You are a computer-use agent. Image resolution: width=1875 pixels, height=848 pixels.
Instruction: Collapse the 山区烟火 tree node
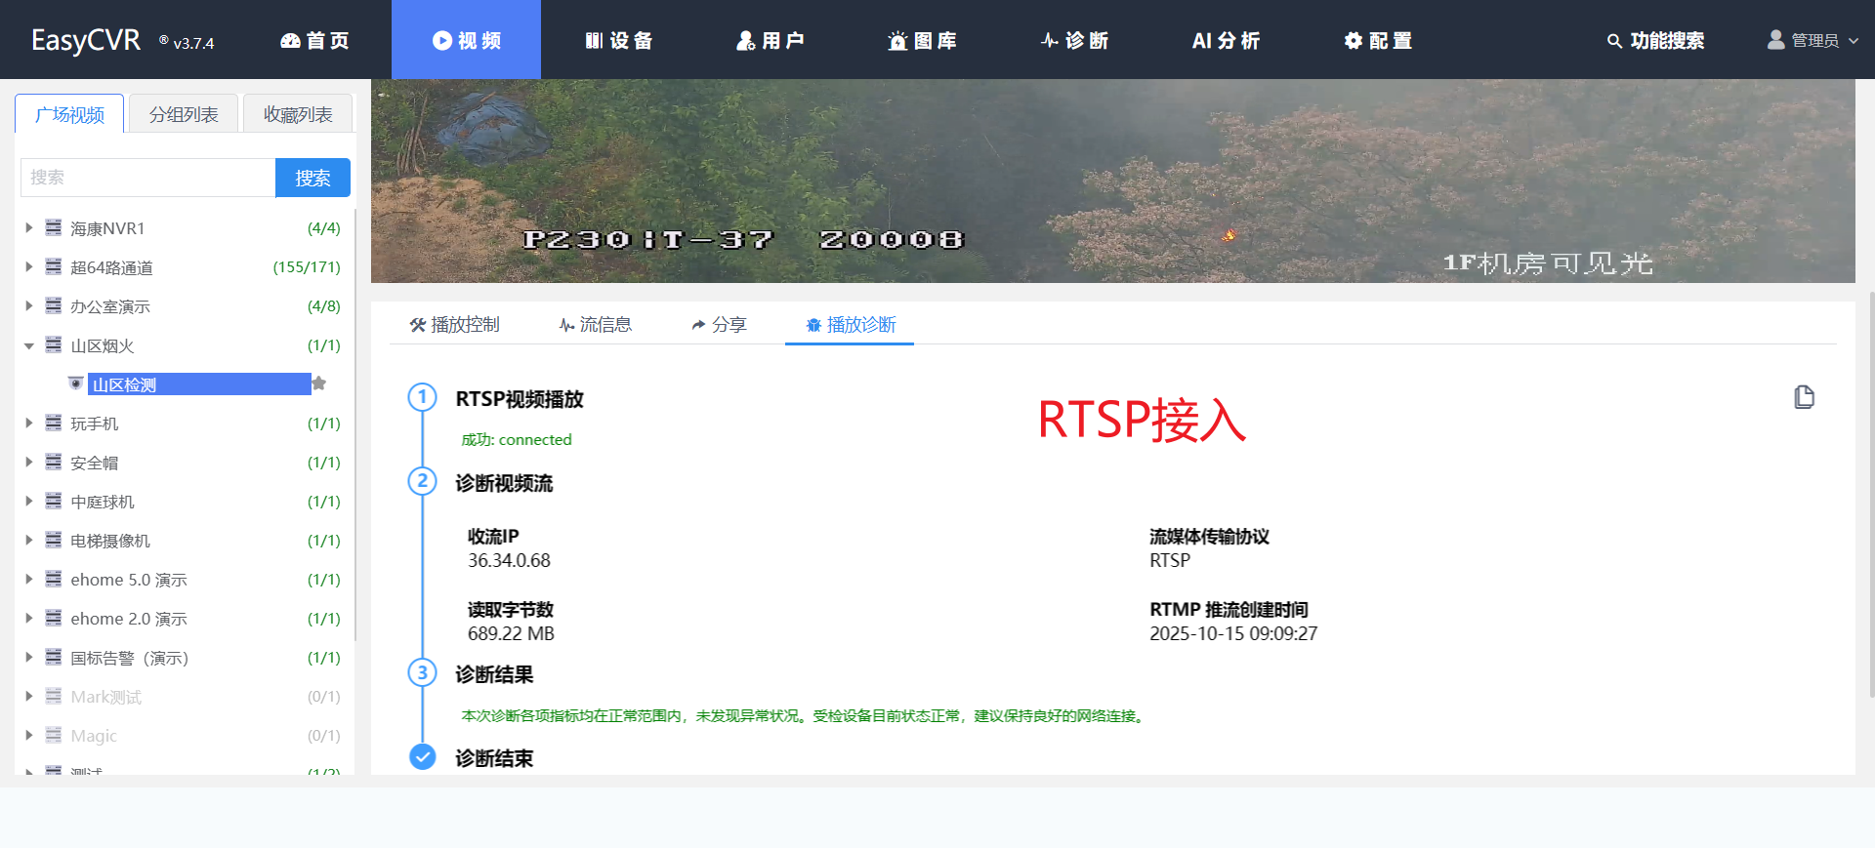tap(29, 345)
